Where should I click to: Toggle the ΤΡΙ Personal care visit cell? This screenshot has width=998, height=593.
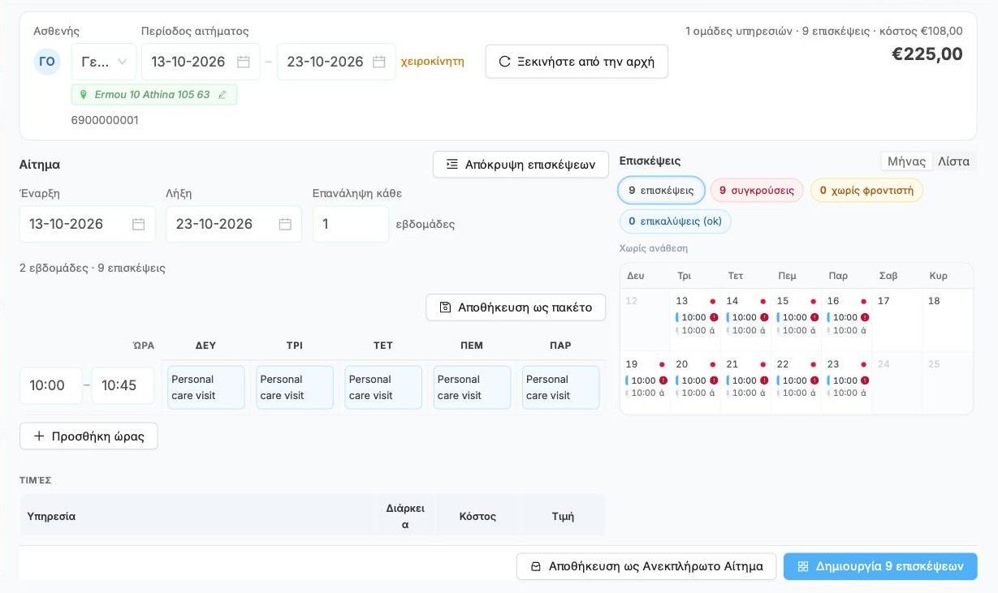click(295, 388)
